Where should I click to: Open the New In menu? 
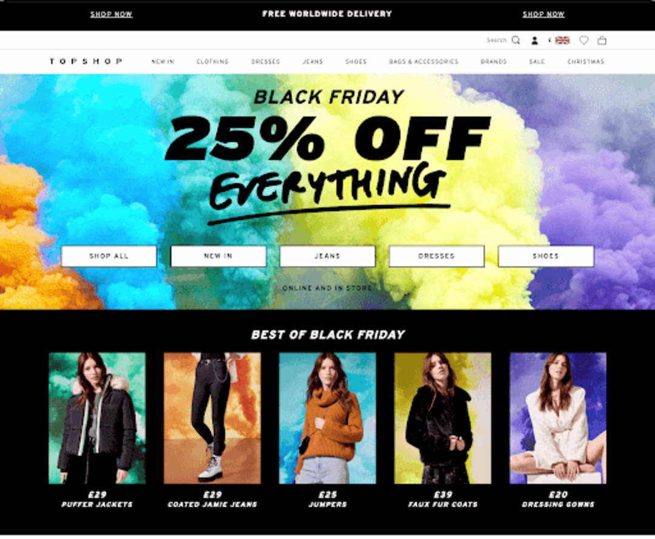[x=163, y=61]
